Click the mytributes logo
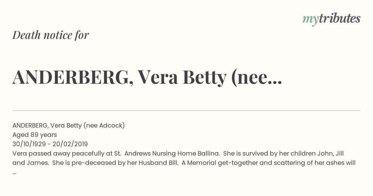The image size is (373, 196). click(331, 19)
